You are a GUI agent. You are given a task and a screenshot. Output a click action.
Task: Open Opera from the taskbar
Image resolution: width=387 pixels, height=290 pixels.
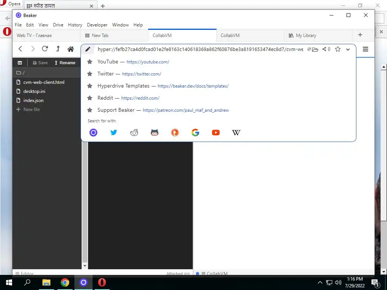102,282
